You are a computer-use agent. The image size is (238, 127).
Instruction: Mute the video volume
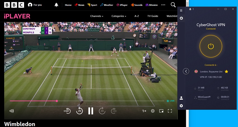(11, 111)
